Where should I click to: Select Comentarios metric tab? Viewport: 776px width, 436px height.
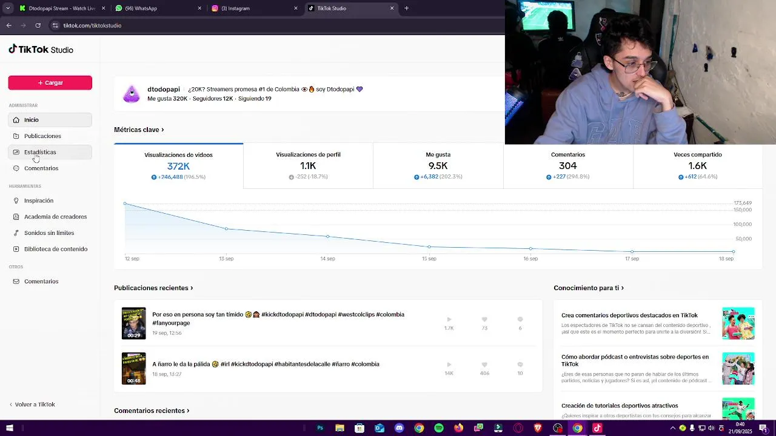[568, 166]
